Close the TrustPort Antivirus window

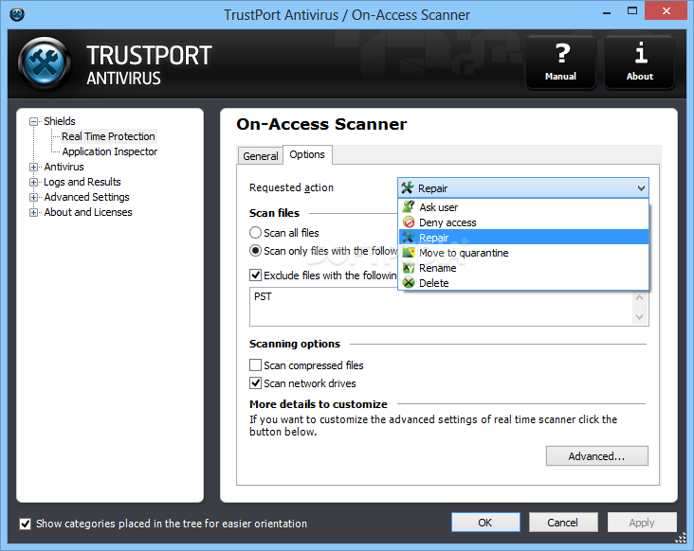click(x=667, y=11)
